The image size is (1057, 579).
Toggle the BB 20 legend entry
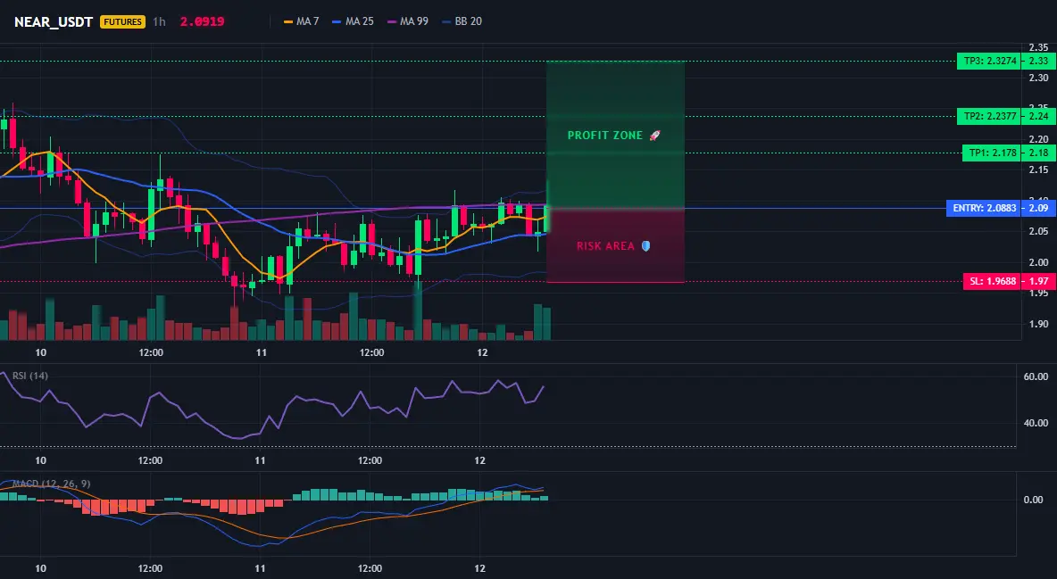click(462, 21)
